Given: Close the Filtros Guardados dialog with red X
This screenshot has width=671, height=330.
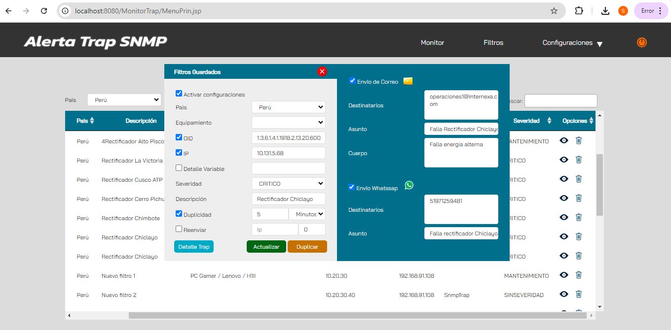Looking at the screenshot, I should [322, 71].
